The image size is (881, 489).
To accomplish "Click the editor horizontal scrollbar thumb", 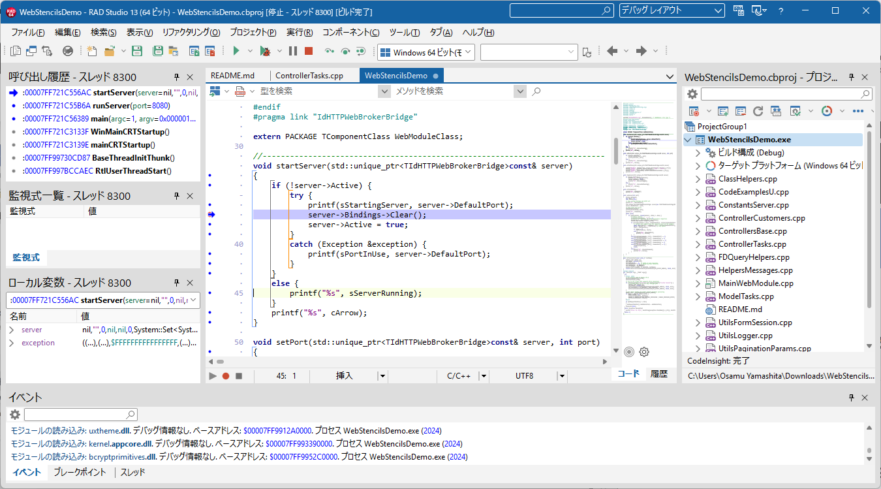I will tap(221, 361).
